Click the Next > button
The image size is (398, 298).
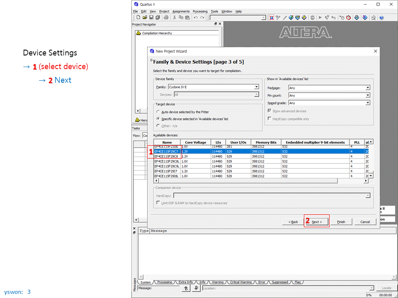pyautogui.click(x=317, y=222)
